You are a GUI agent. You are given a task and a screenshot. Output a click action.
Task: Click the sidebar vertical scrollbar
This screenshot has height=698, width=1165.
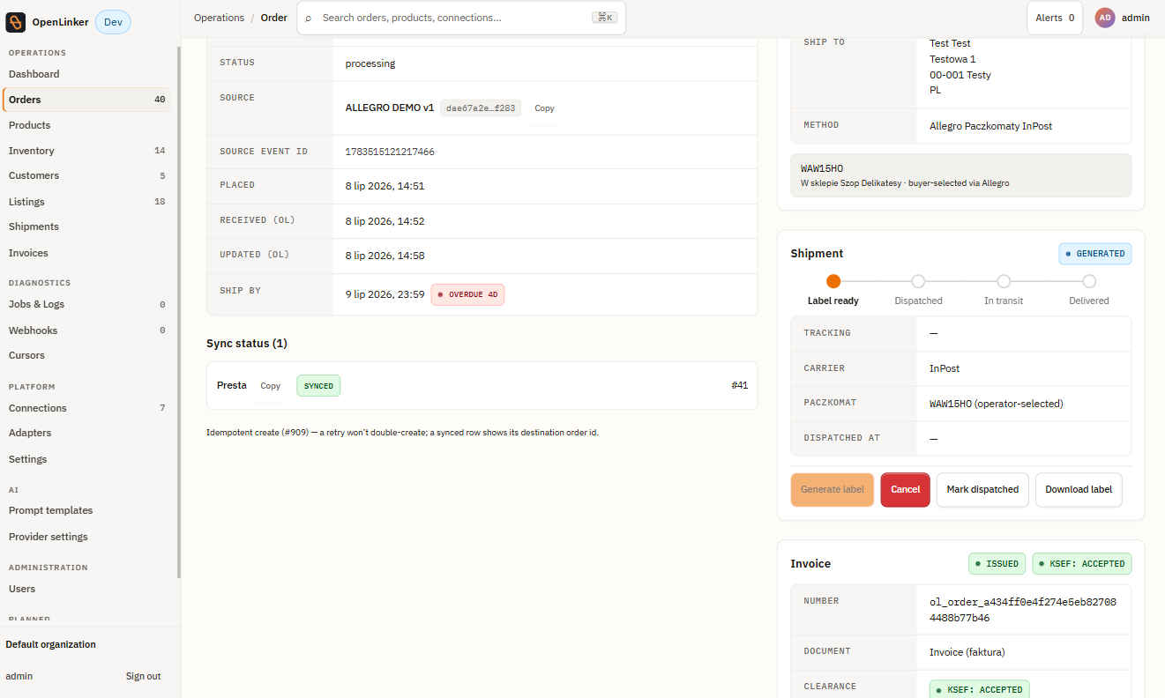click(x=178, y=313)
